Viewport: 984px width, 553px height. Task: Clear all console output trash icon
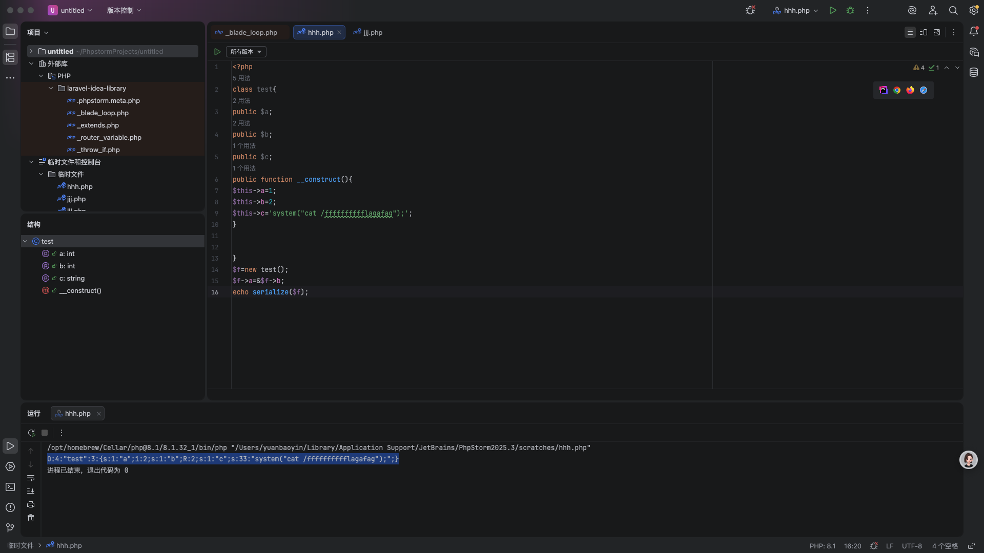click(31, 518)
